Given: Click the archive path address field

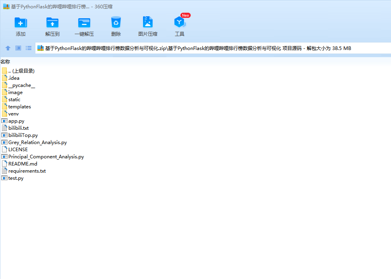Looking at the screenshot, I should [213, 48].
